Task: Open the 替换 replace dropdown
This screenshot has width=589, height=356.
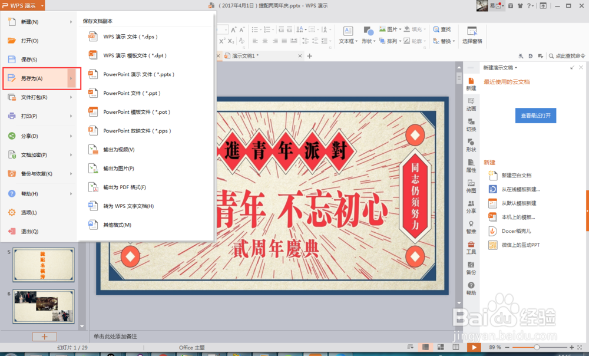Action: 444,41
